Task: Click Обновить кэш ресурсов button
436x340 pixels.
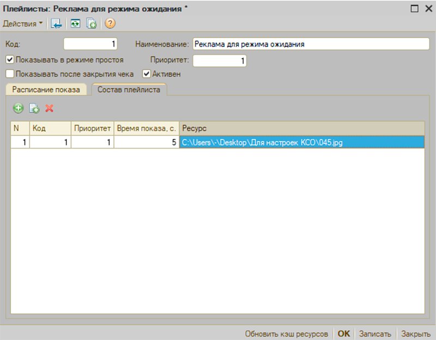Action: tap(287, 333)
